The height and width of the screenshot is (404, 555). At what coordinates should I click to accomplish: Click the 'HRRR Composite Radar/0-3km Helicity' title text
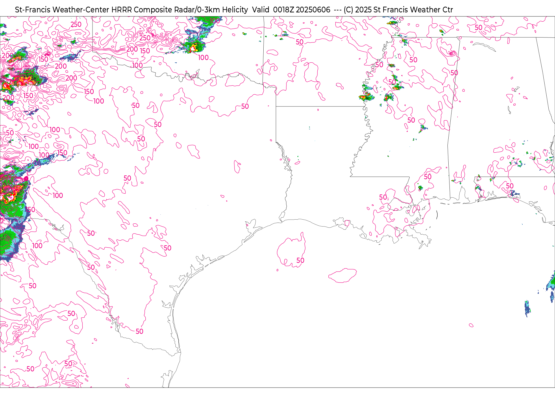click(x=180, y=10)
